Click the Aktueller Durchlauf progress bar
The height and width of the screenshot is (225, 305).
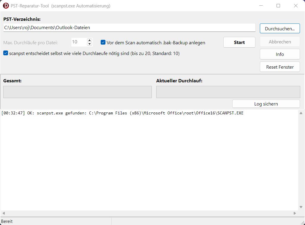point(228,92)
